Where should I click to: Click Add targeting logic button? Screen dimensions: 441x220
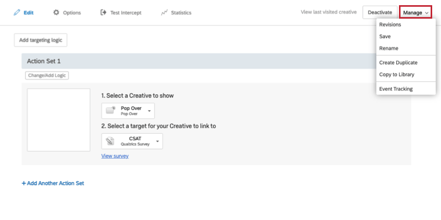tap(40, 40)
